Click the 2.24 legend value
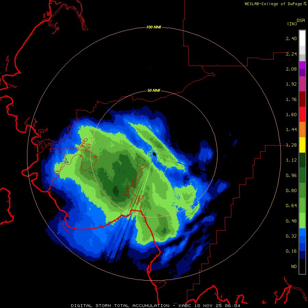308x308 pixels. (x=291, y=54)
